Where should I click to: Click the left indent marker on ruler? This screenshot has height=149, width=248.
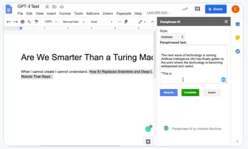click(x=21, y=28)
